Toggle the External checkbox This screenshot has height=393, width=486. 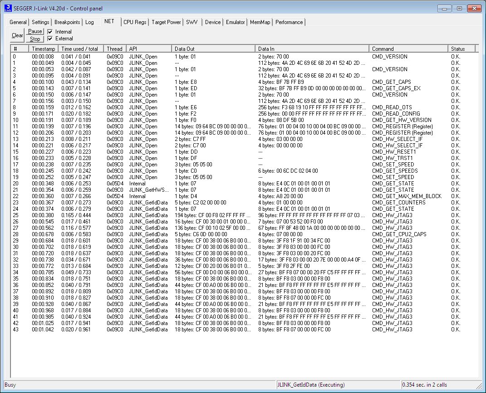50,39
